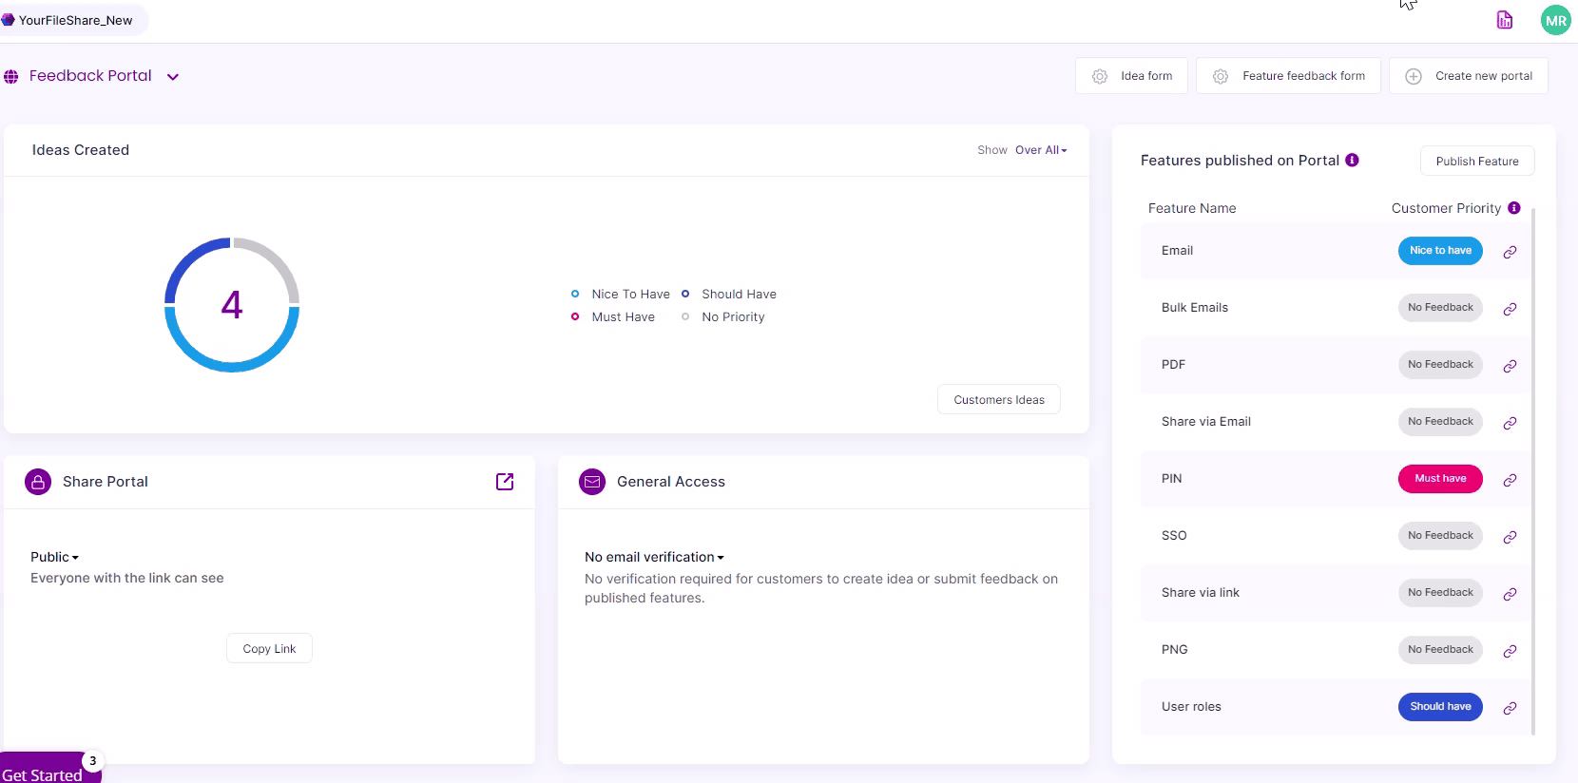This screenshot has width=1578, height=783.
Task: Click the YourFileShare_New workspace logo
Action: [x=9, y=20]
